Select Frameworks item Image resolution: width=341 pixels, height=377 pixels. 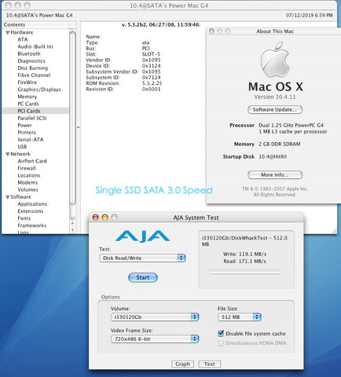32,225
